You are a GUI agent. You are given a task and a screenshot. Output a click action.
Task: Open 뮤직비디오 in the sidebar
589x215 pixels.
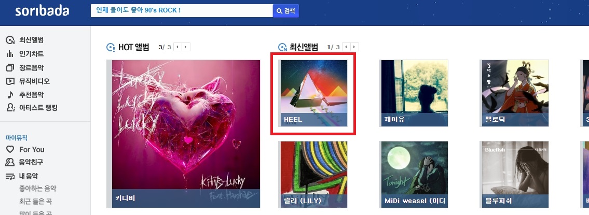28,81
